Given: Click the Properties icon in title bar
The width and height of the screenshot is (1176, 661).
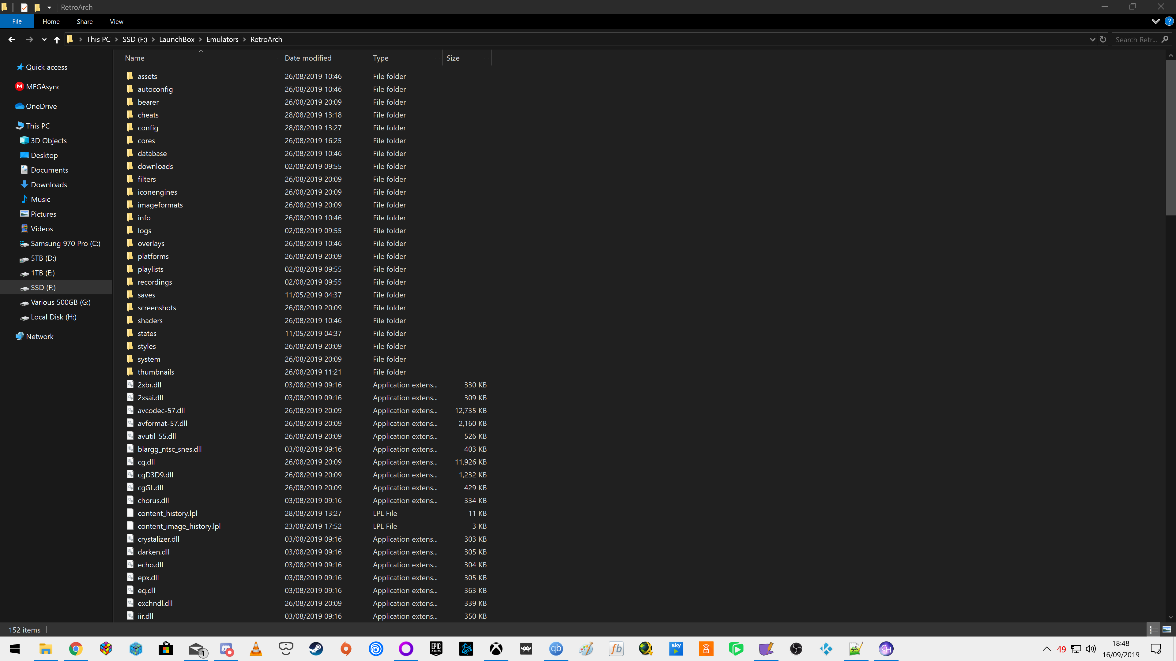Looking at the screenshot, I should pyautogui.click(x=24, y=7).
